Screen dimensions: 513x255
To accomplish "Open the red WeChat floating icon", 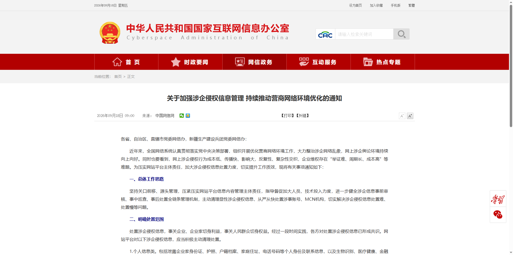I will pyautogui.click(x=498, y=215).
